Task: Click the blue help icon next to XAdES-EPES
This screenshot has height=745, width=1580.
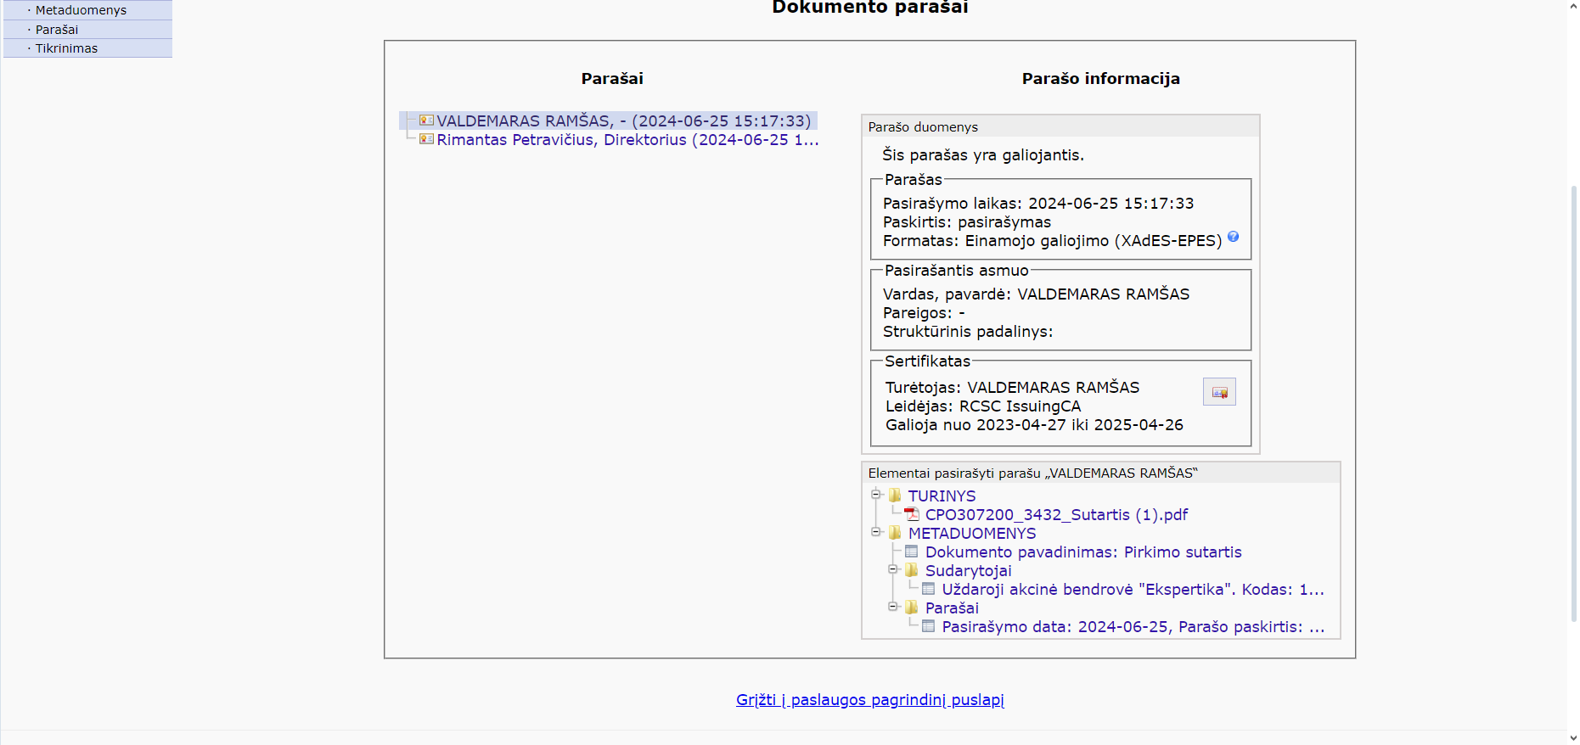Action: (1233, 238)
